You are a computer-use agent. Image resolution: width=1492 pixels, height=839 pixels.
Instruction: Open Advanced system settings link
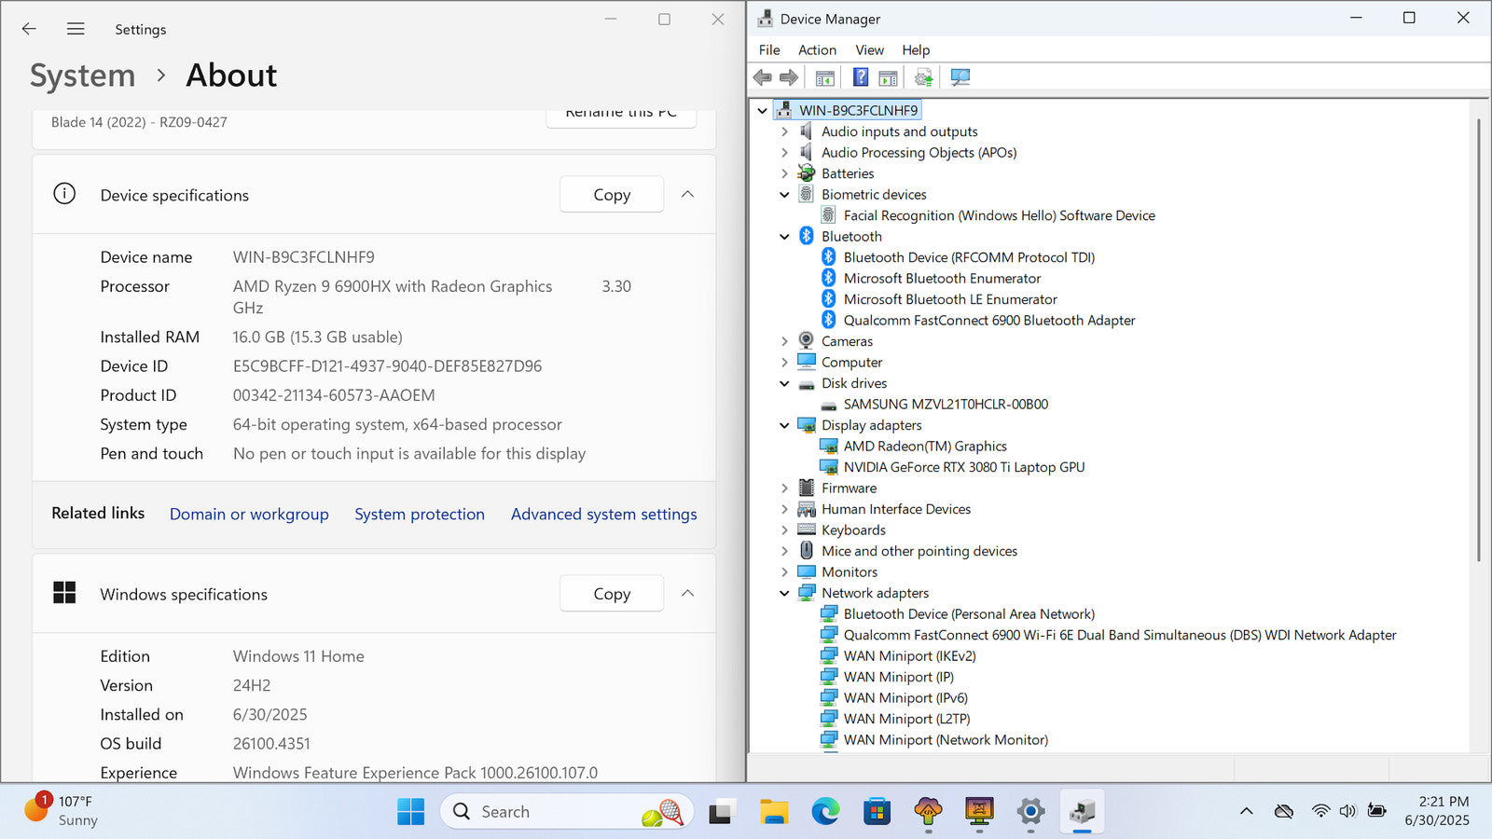603,514
